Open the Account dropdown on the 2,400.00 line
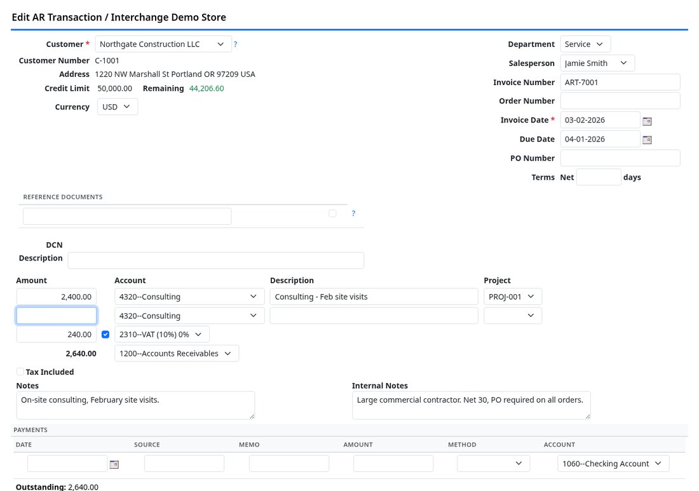 189,297
